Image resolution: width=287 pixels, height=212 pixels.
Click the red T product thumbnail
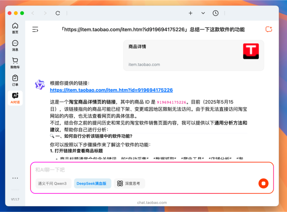click(x=251, y=51)
